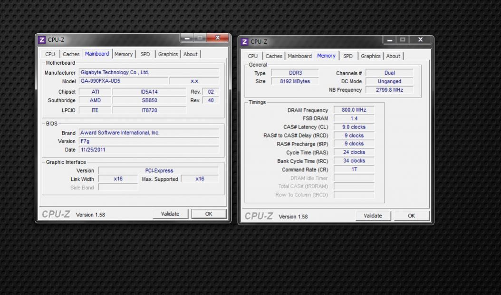This screenshot has height=295, width=501.
Task: Click the Max. Supported x16 field
Action: pos(200,179)
